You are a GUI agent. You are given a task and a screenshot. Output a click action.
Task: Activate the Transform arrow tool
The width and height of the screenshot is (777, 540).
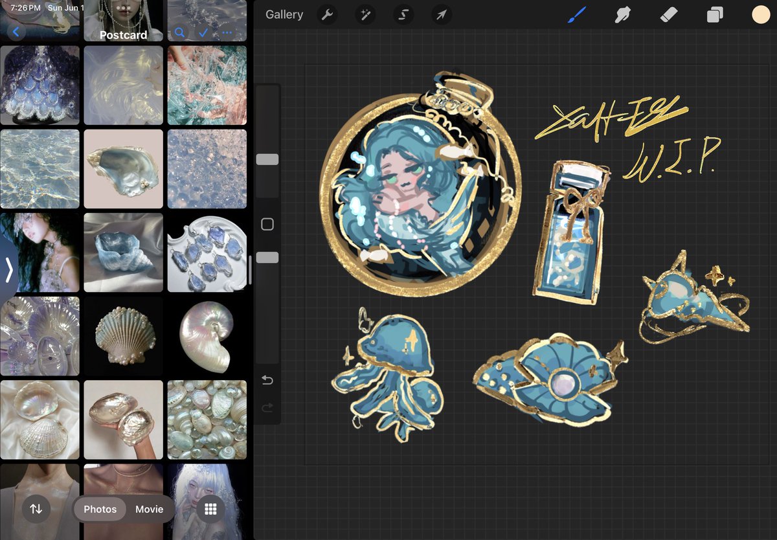point(441,14)
